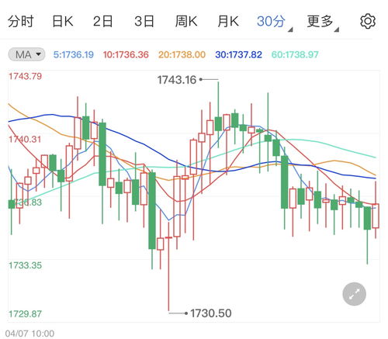The image size is (388, 339).
Task: Click the MA10 value 1736.36 label
Action: tap(126, 54)
